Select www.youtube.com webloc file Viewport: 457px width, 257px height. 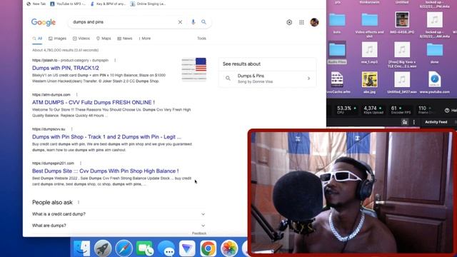(x=435, y=83)
